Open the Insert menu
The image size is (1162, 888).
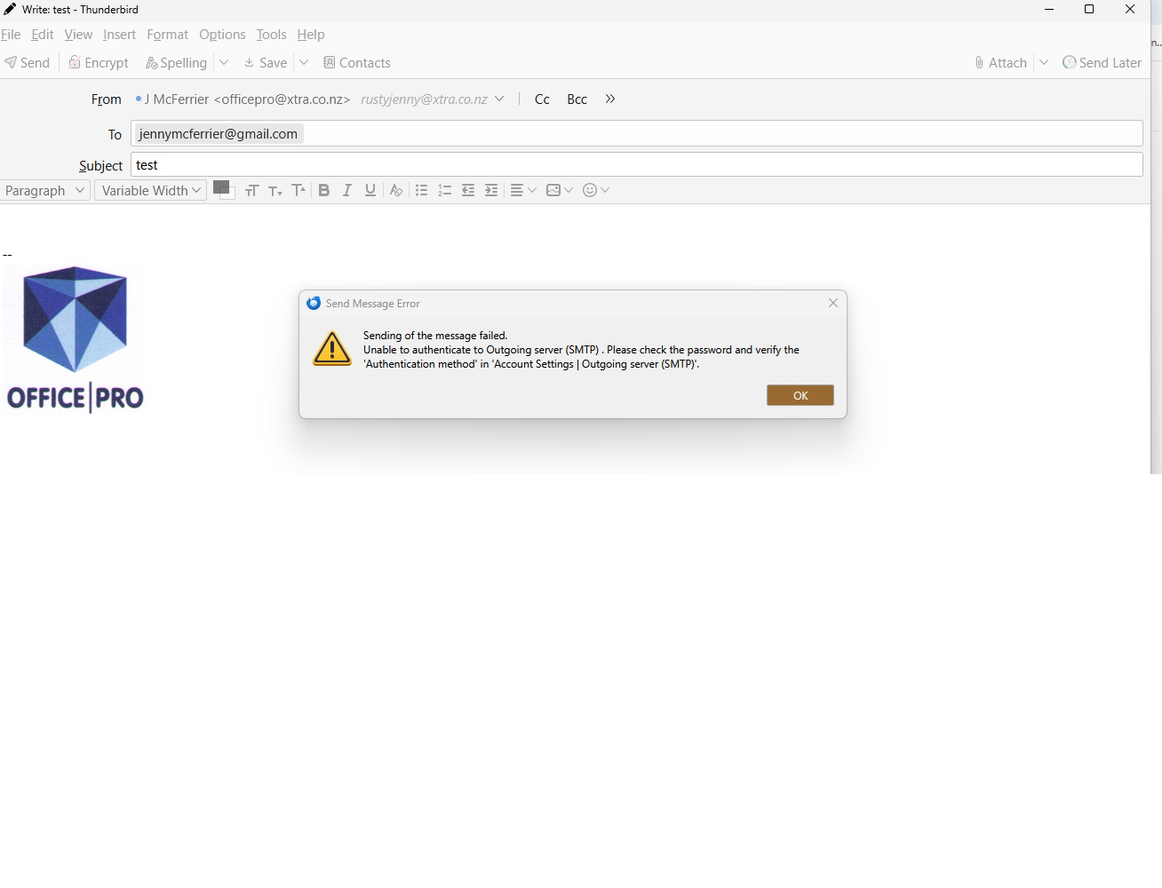[119, 35]
